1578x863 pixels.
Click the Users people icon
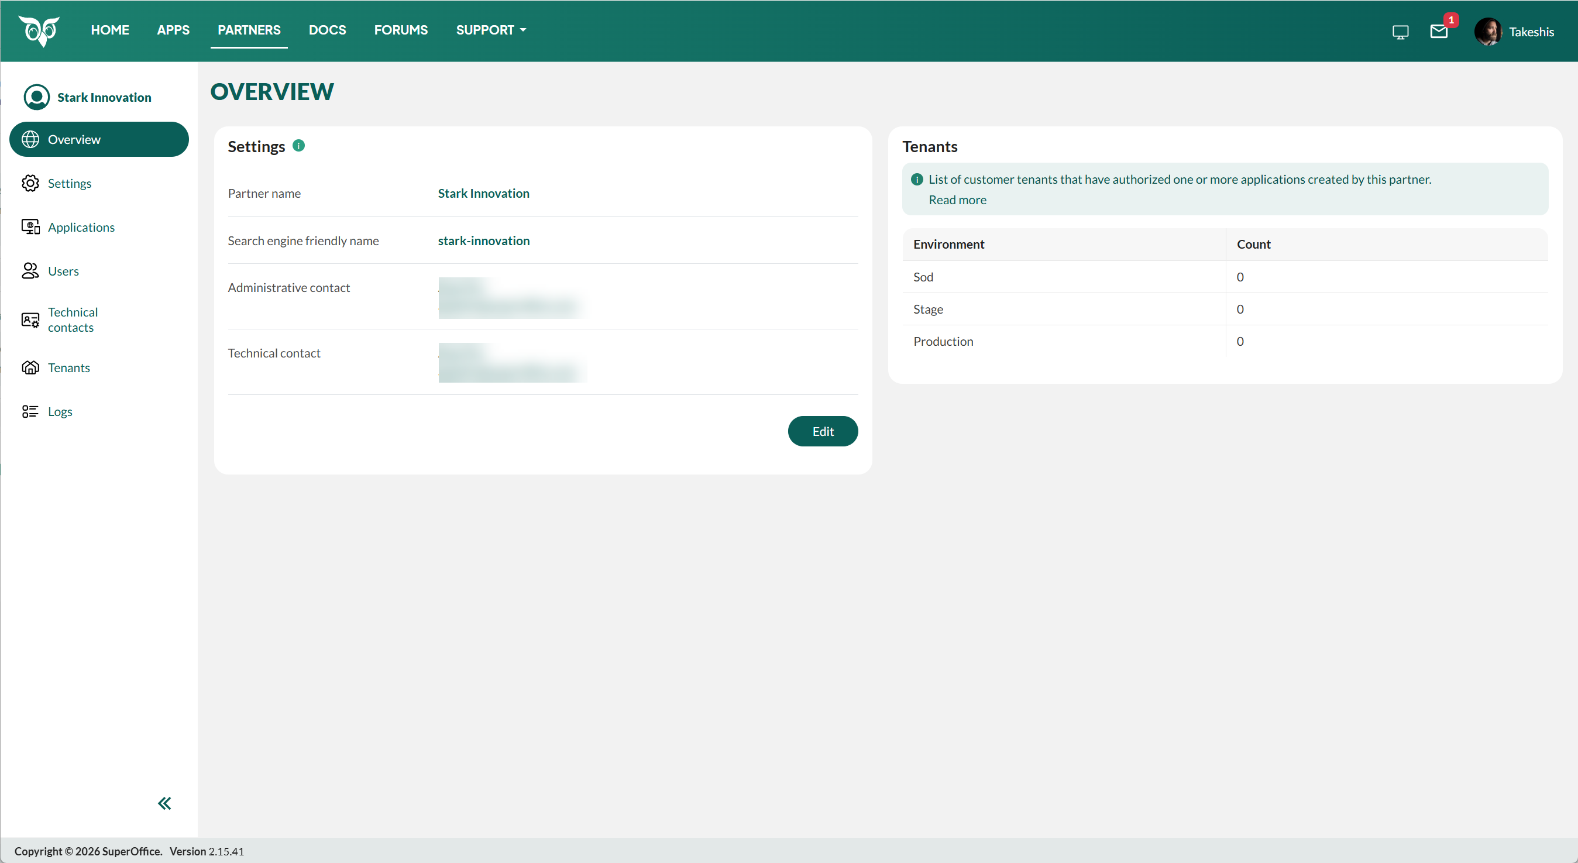coord(30,271)
